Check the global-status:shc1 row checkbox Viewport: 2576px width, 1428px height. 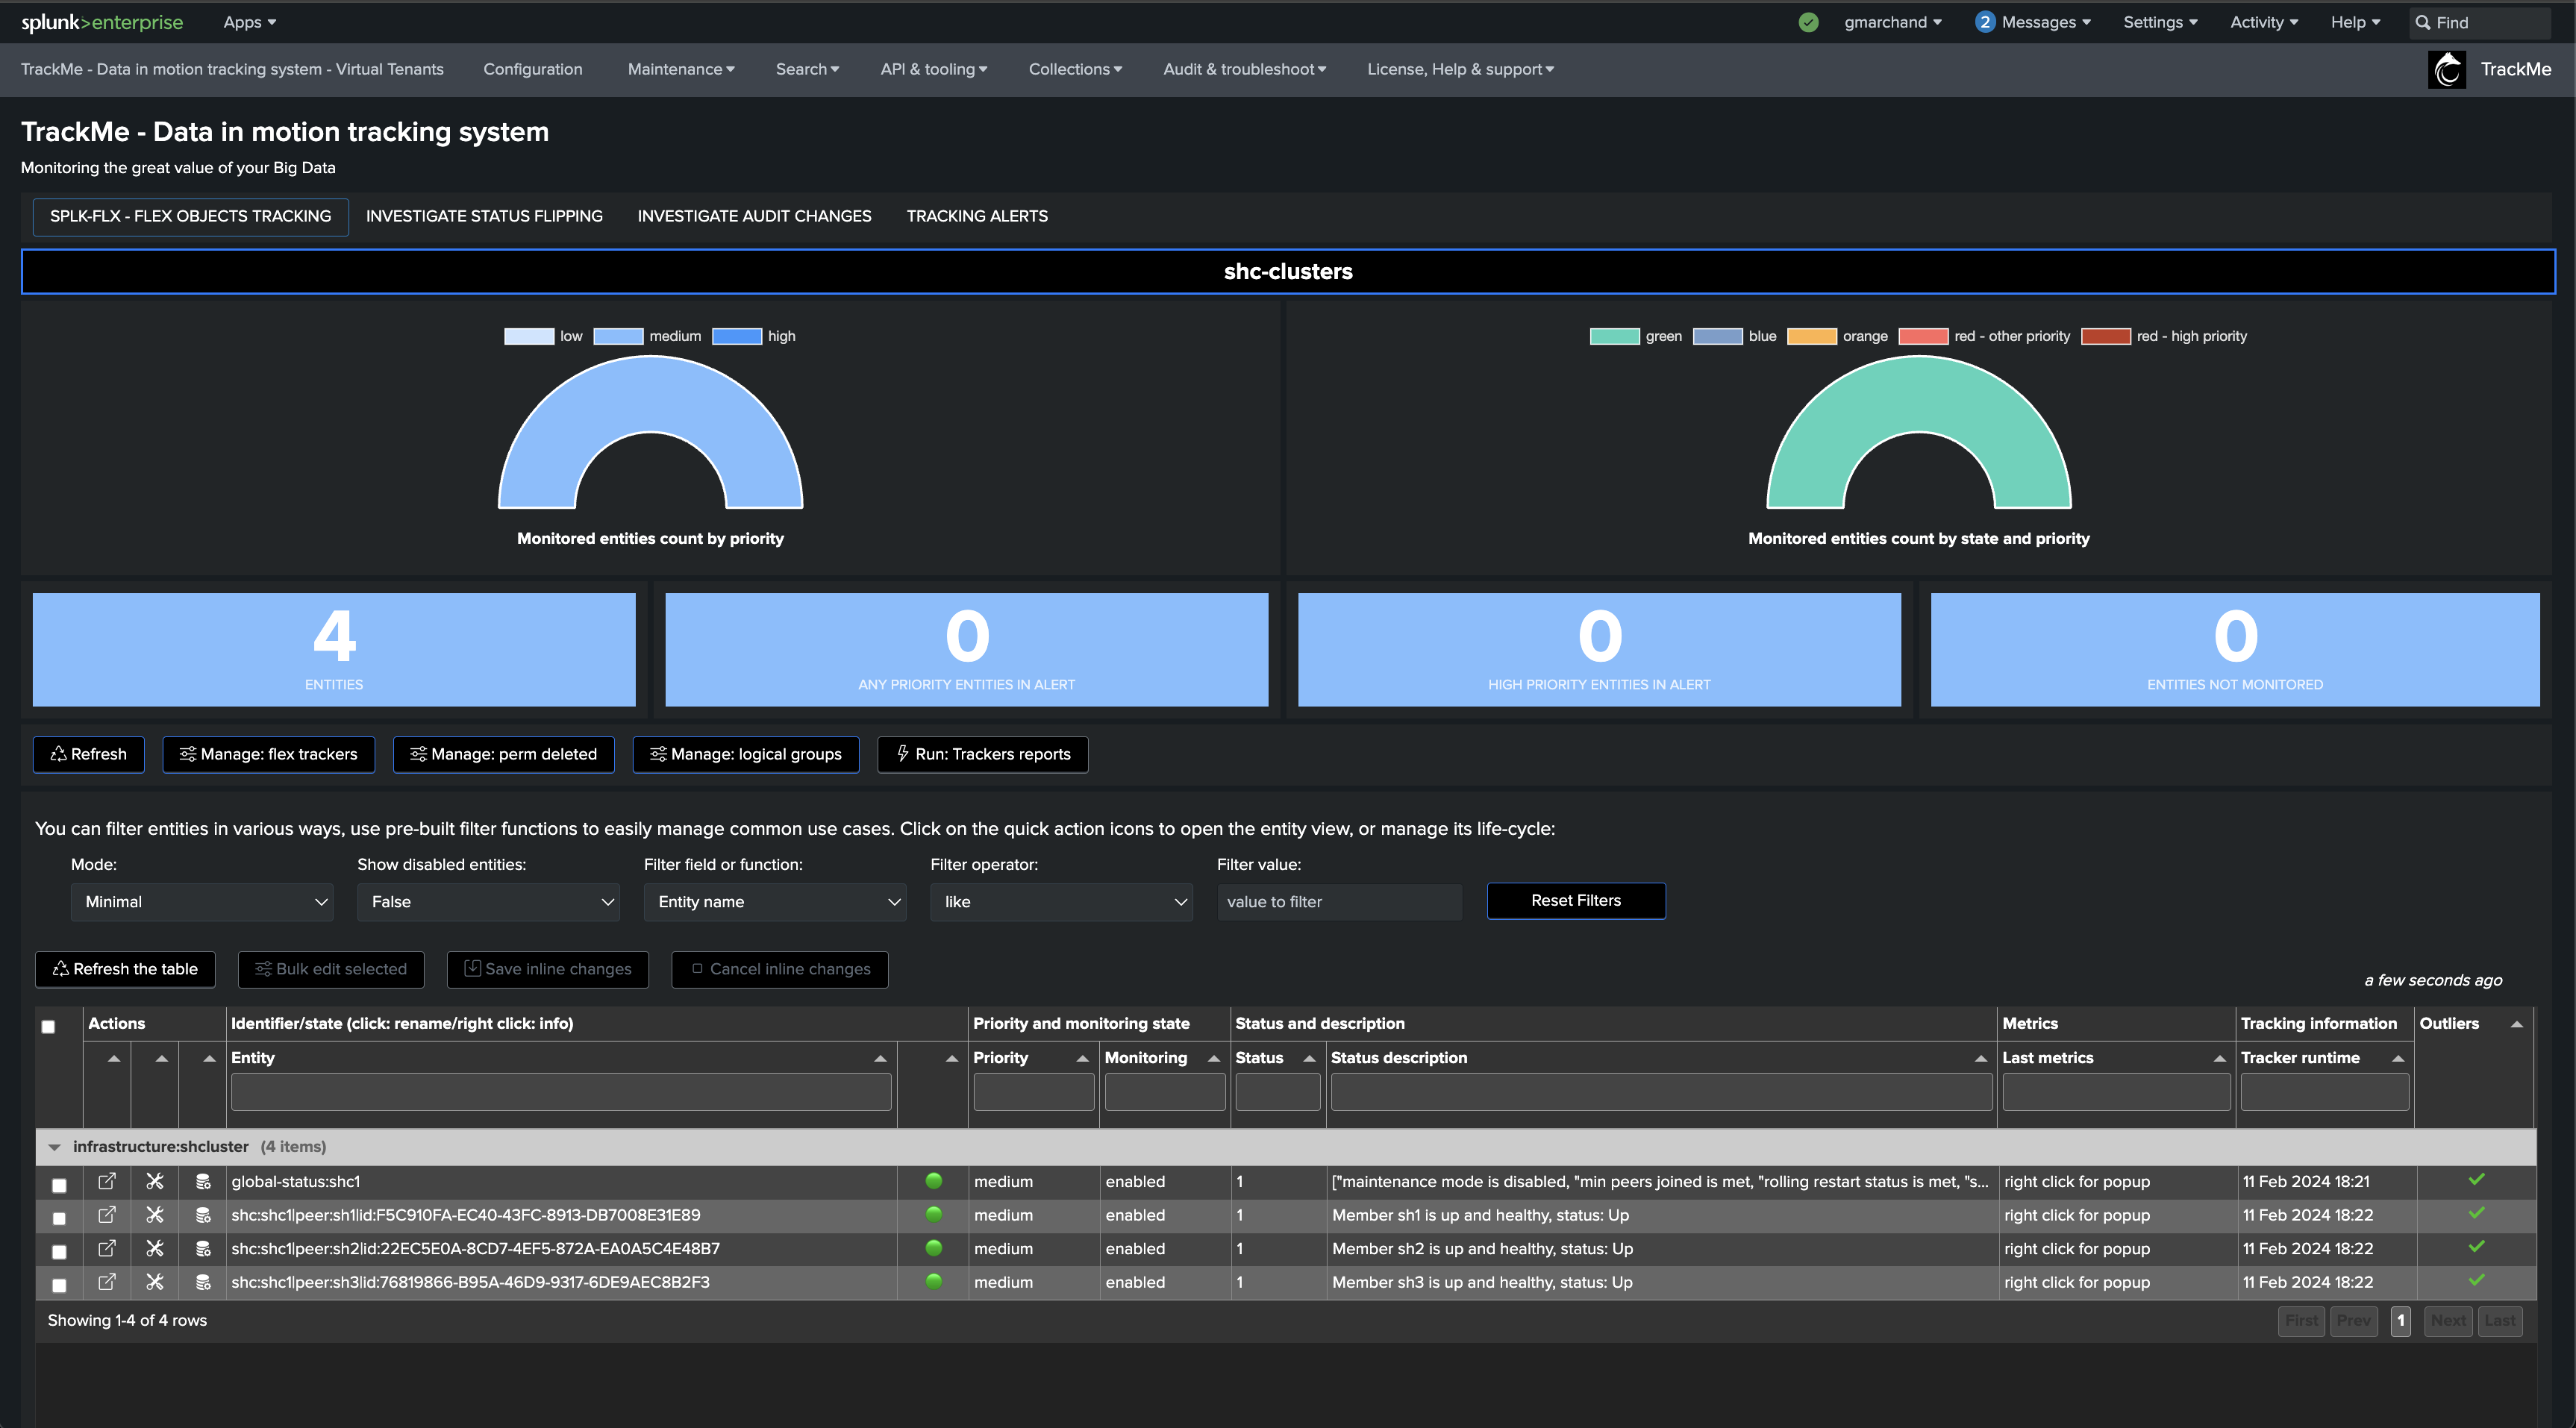59,1185
